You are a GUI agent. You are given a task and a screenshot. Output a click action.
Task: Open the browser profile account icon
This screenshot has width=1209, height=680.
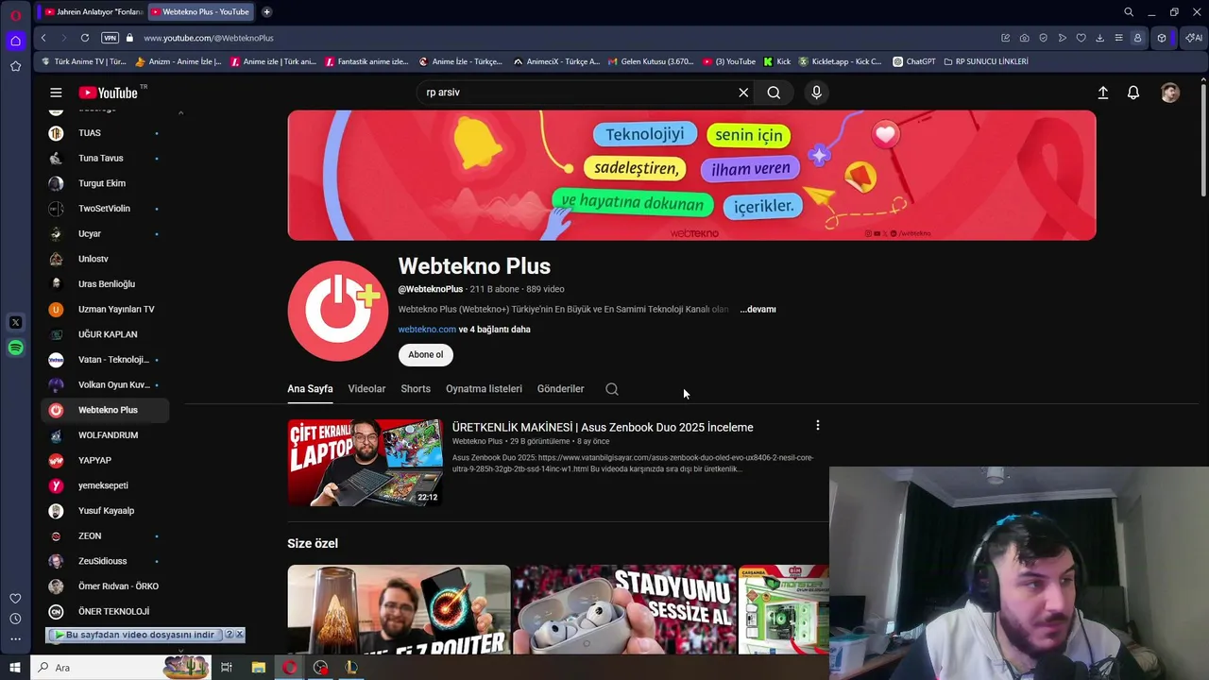tap(1138, 38)
